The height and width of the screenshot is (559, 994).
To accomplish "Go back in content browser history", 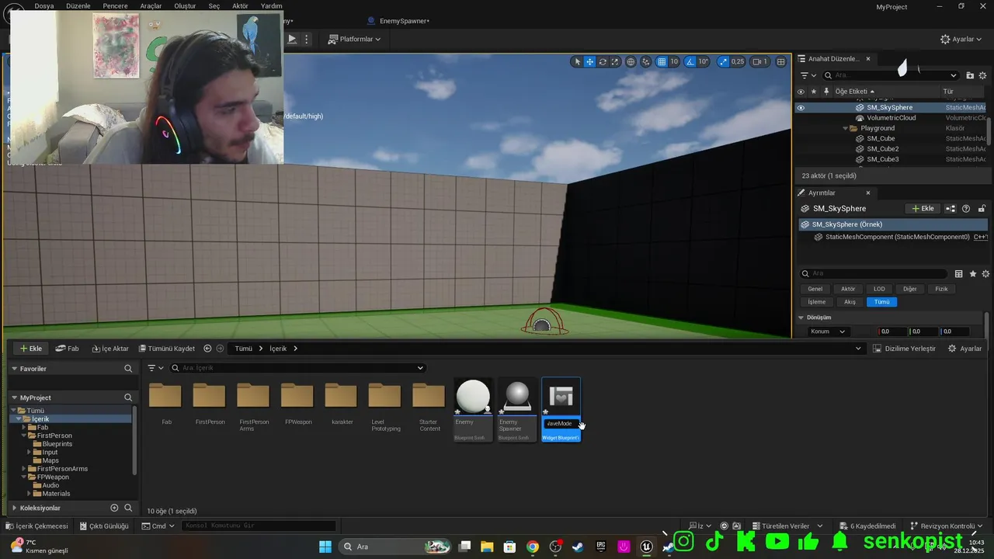I will click(207, 349).
